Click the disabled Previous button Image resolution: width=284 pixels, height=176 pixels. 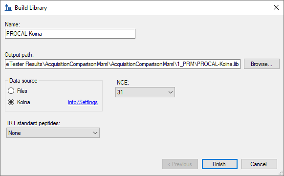180,164
